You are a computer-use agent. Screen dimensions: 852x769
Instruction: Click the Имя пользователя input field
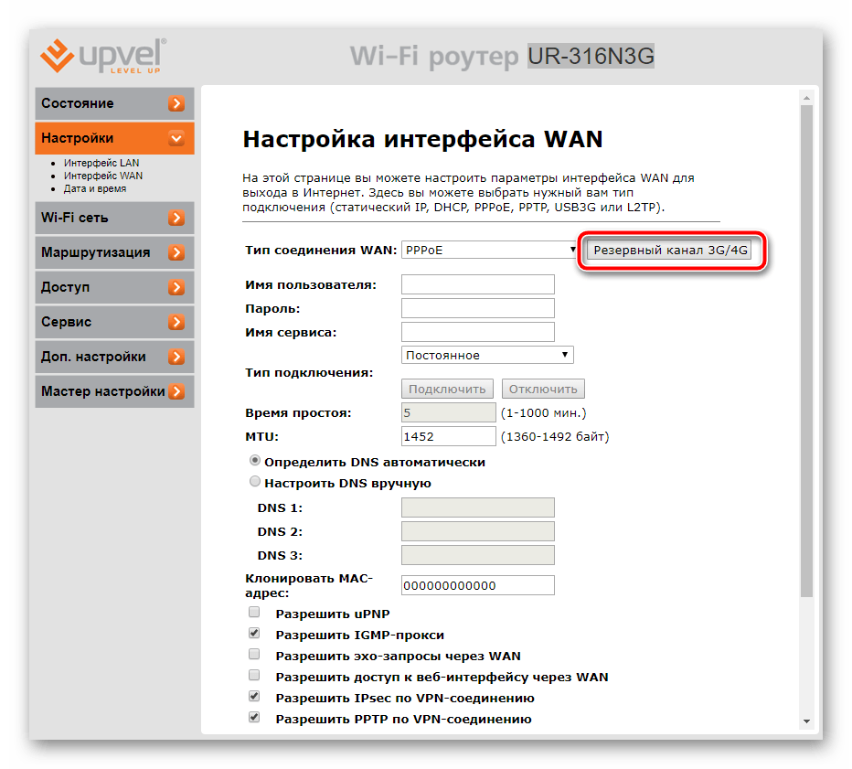coord(478,284)
